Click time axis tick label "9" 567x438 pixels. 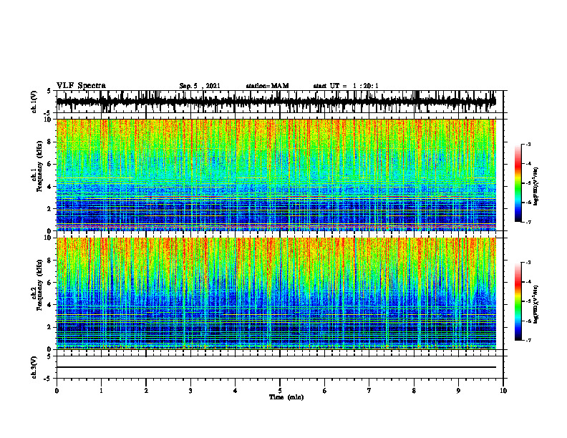coord(458,391)
